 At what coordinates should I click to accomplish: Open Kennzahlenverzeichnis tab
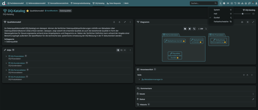(x=58, y=3)
